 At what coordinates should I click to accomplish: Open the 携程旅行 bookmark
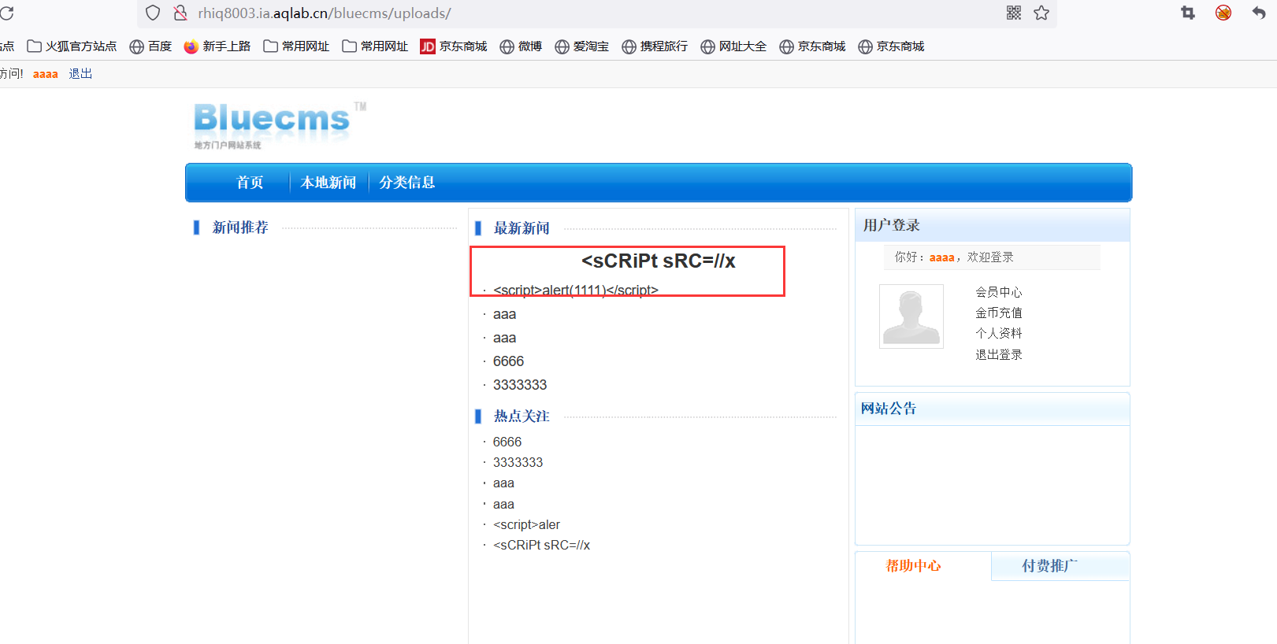(x=655, y=46)
